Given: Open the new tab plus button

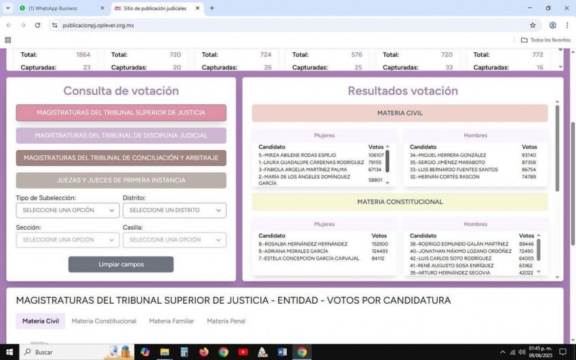Looking at the screenshot, I should 212,8.
